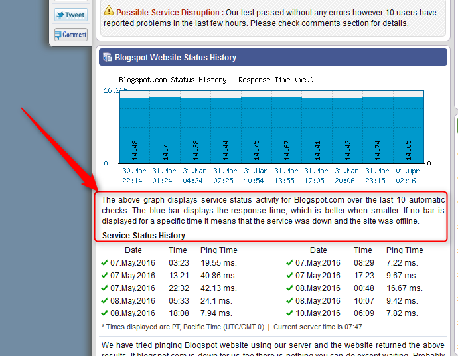Click the current server time note
The width and height of the screenshot is (458, 356).
(x=318, y=327)
